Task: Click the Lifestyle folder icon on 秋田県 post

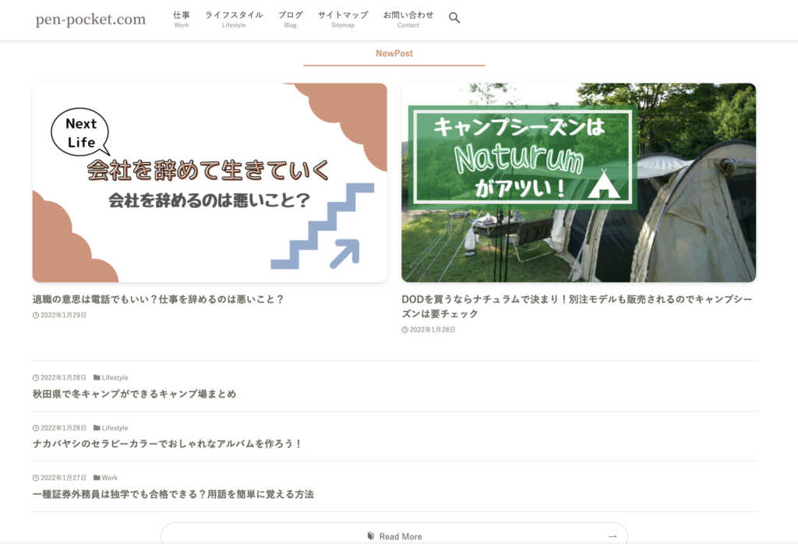Action: click(97, 377)
